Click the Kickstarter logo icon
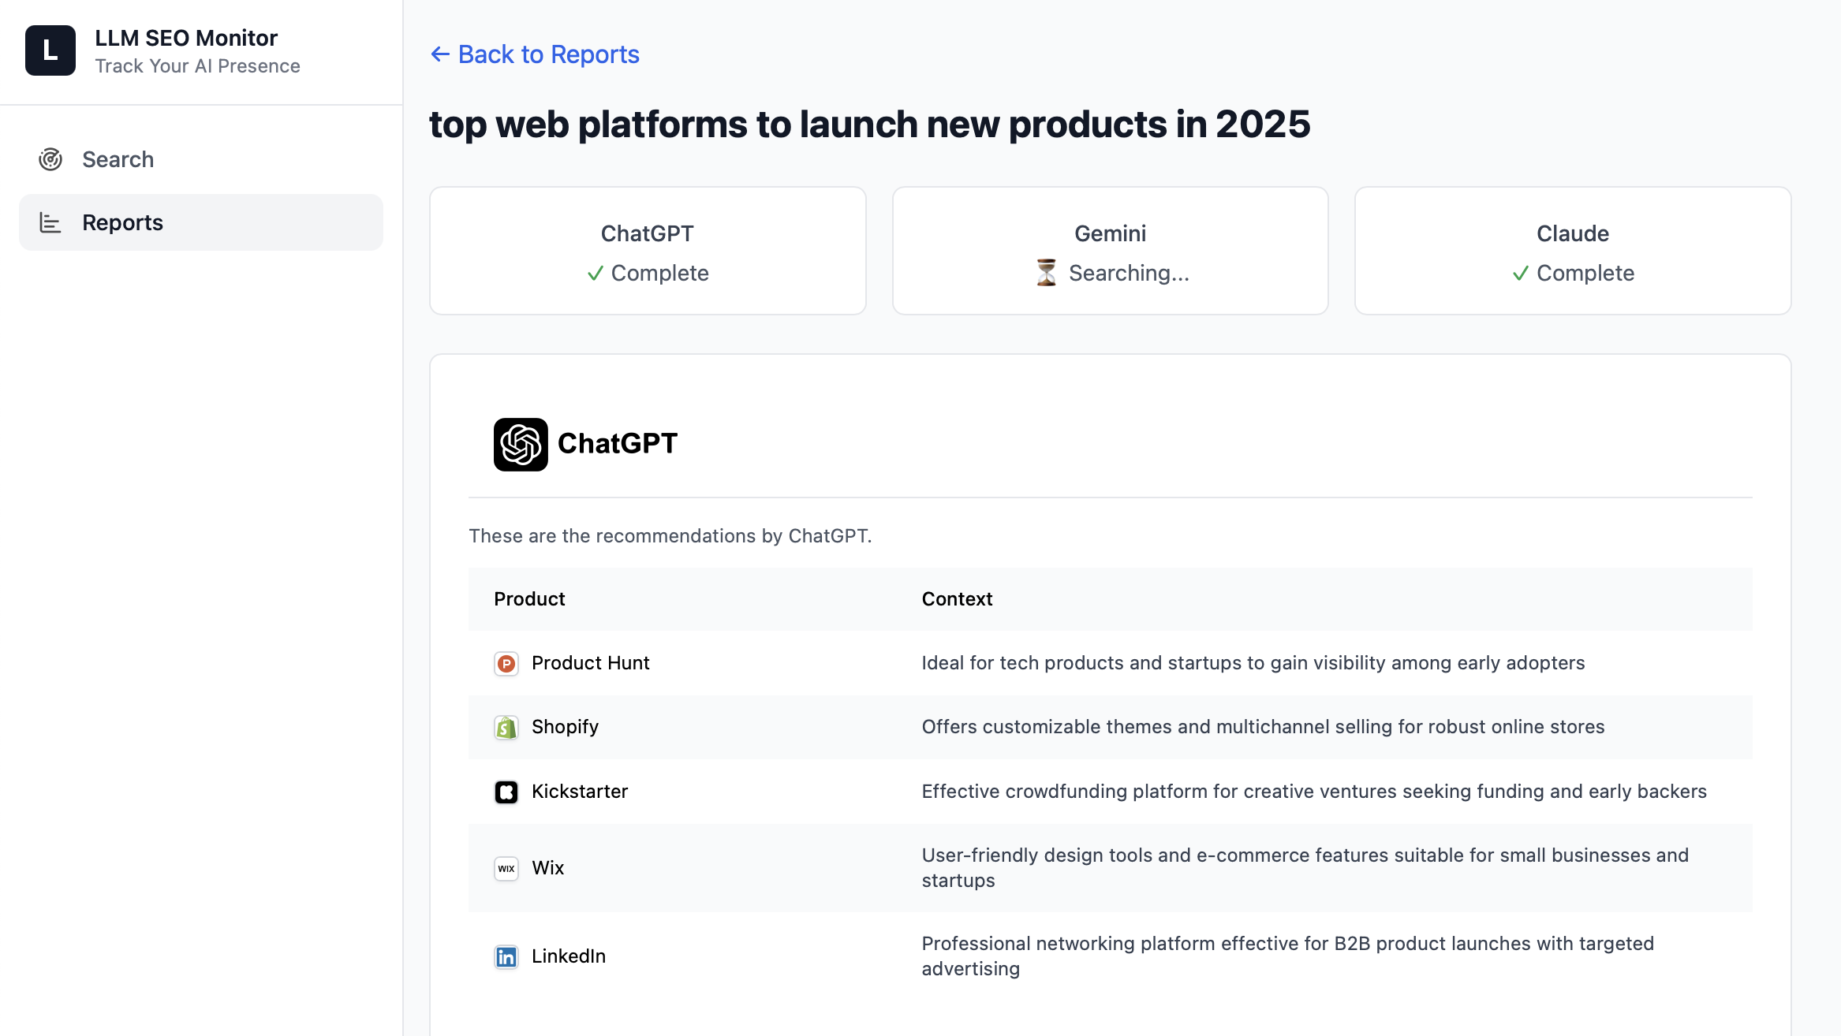Viewport: 1841px width, 1036px height. [x=506, y=792]
